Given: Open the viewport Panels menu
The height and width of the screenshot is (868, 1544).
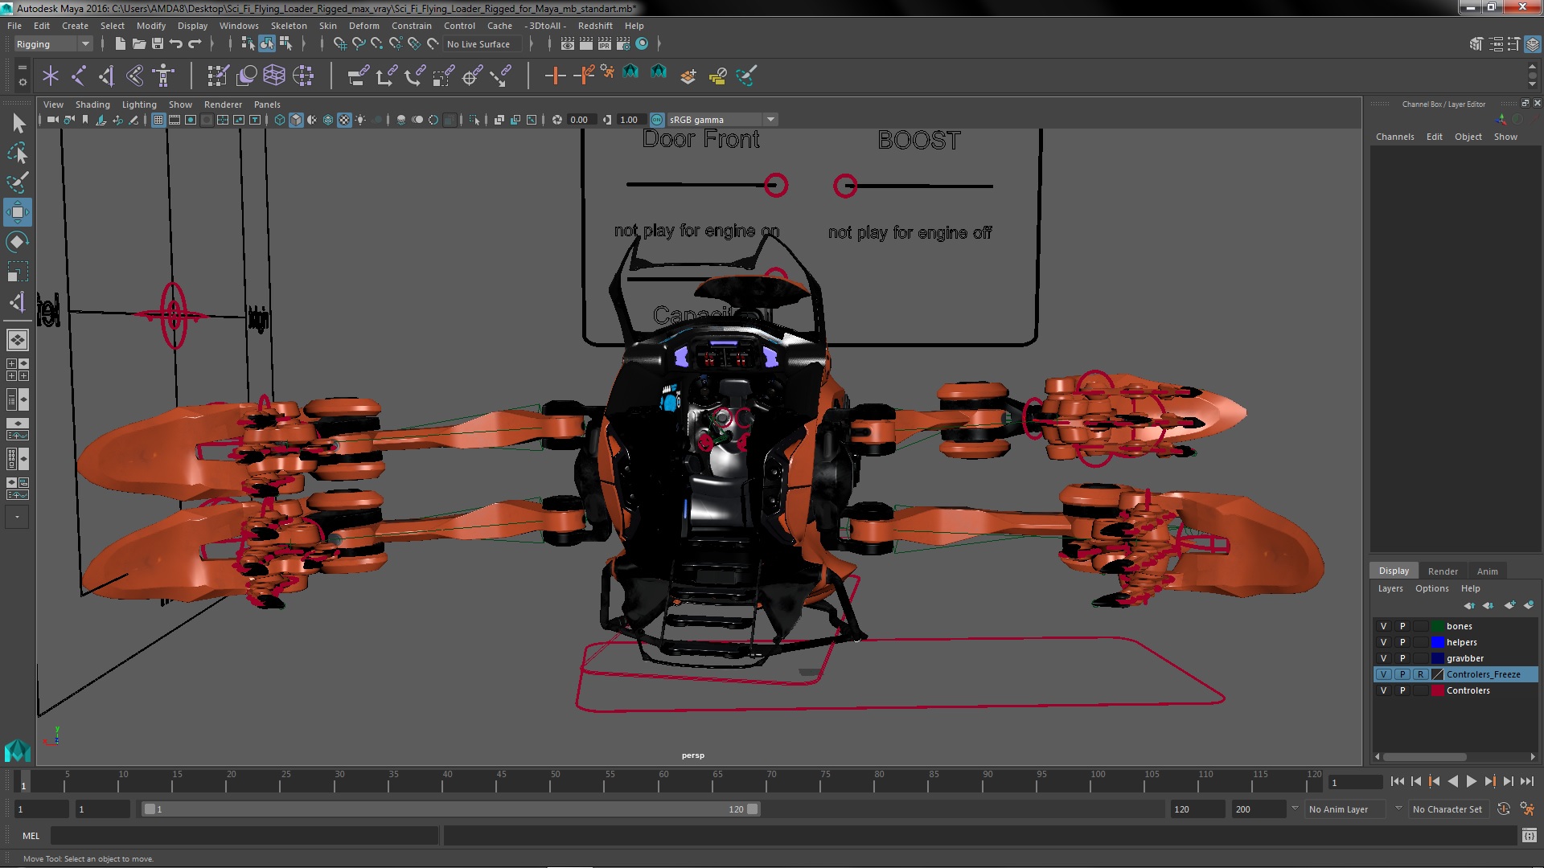Looking at the screenshot, I should tap(267, 104).
